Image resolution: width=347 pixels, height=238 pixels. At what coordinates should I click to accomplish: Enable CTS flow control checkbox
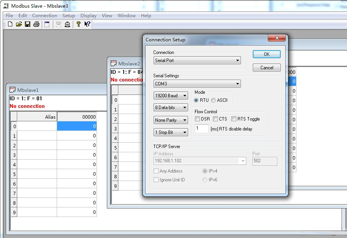pyautogui.click(x=215, y=119)
